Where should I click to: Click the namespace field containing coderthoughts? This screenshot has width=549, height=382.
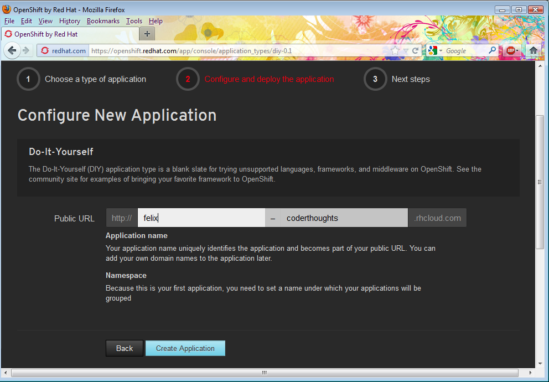tap(344, 218)
